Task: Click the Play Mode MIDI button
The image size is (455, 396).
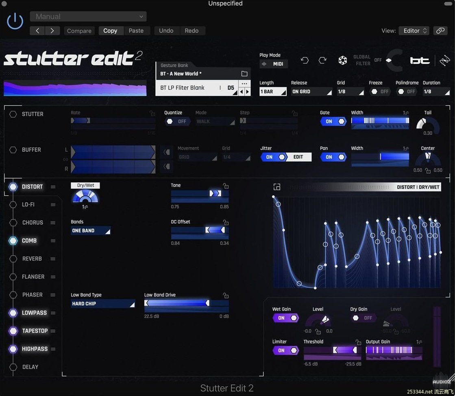Action: coord(274,64)
